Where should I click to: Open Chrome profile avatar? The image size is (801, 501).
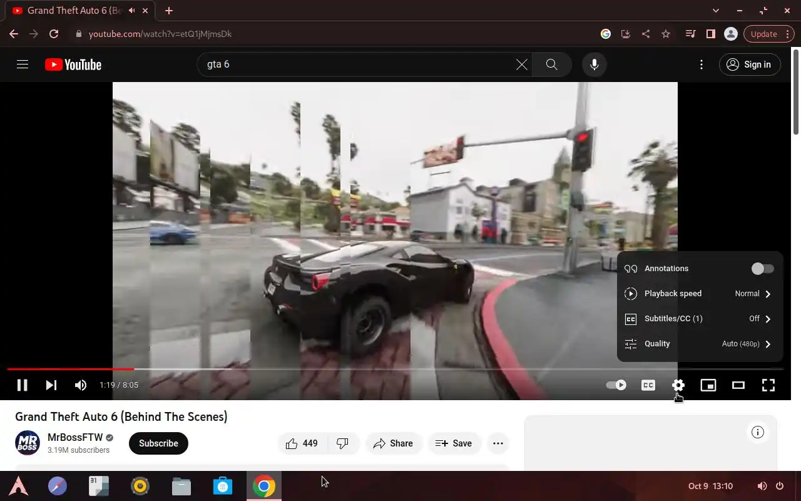[x=730, y=34]
